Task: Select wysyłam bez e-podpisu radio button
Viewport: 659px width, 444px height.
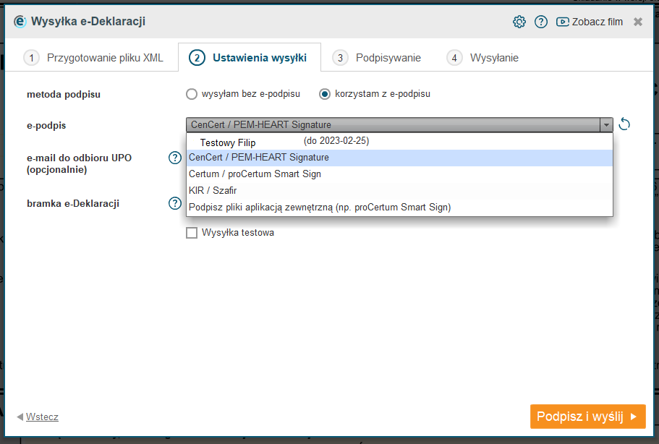Action: pyautogui.click(x=192, y=94)
